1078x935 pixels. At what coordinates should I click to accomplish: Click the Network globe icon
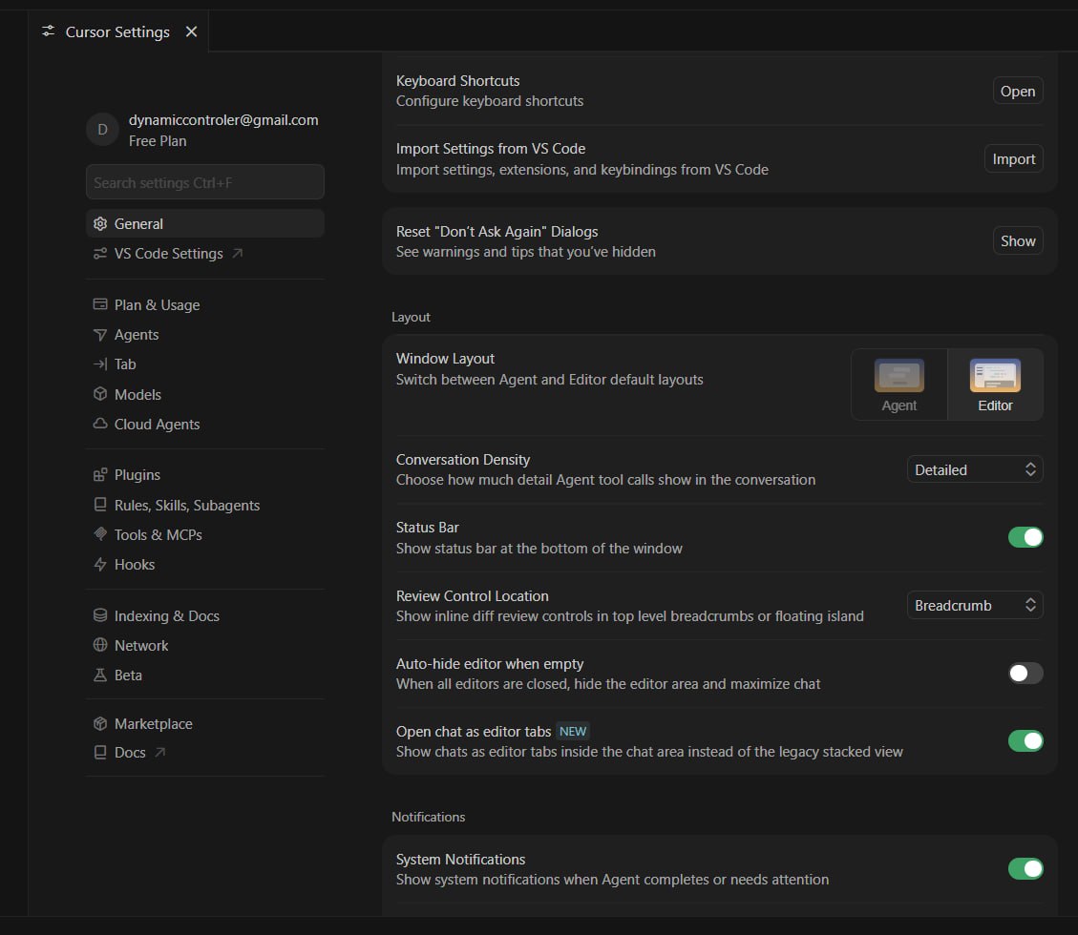[100, 645]
